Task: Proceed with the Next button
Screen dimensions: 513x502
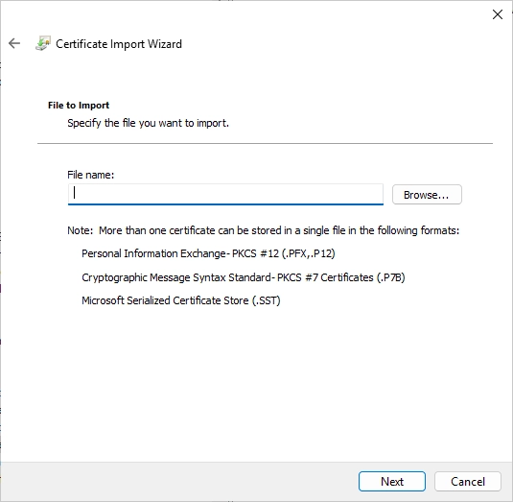Action: click(392, 482)
